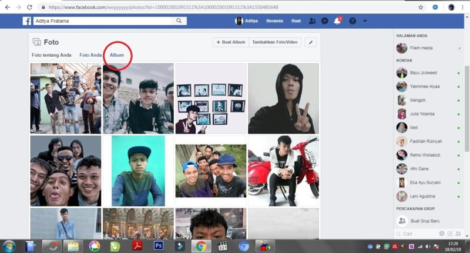Open the Windows Start button
Screen dimensions: 470x253
tap(9, 246)
